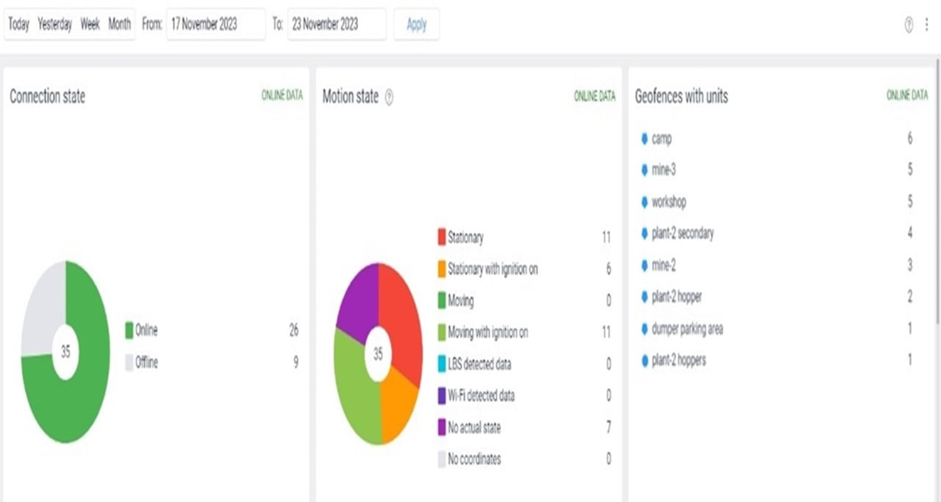
Task: Open the From date field
Action: (x=215, y=24)
